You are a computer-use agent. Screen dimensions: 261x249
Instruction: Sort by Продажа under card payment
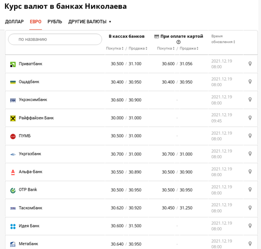(x=189, y=49)
